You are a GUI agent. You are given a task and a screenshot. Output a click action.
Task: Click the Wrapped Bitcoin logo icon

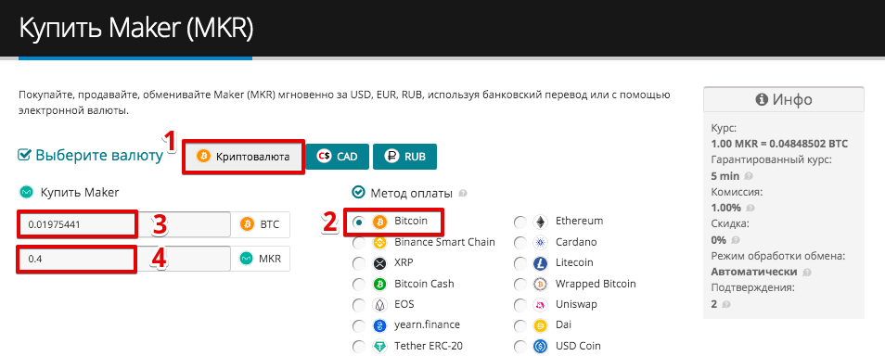[x=540, y=285]
